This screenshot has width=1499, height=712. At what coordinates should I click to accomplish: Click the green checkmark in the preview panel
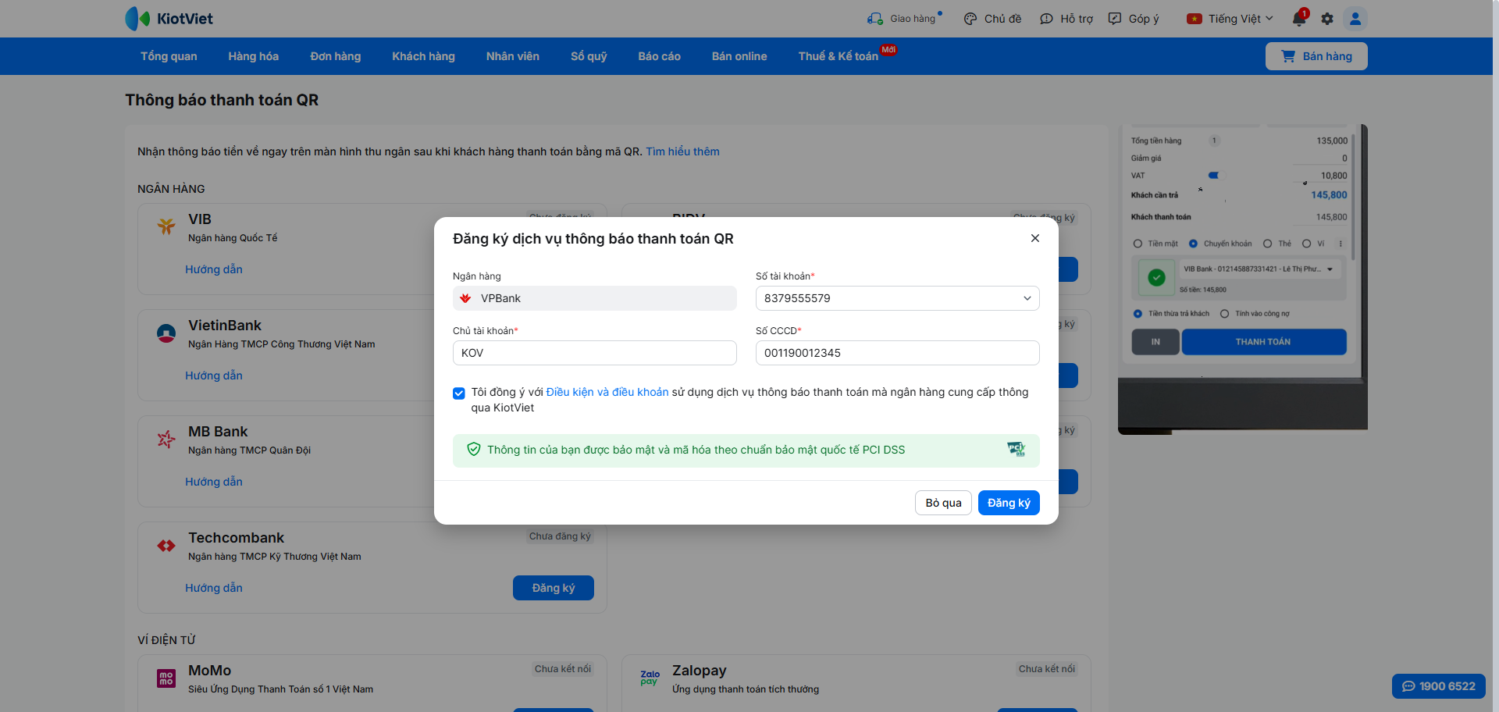1157,277
